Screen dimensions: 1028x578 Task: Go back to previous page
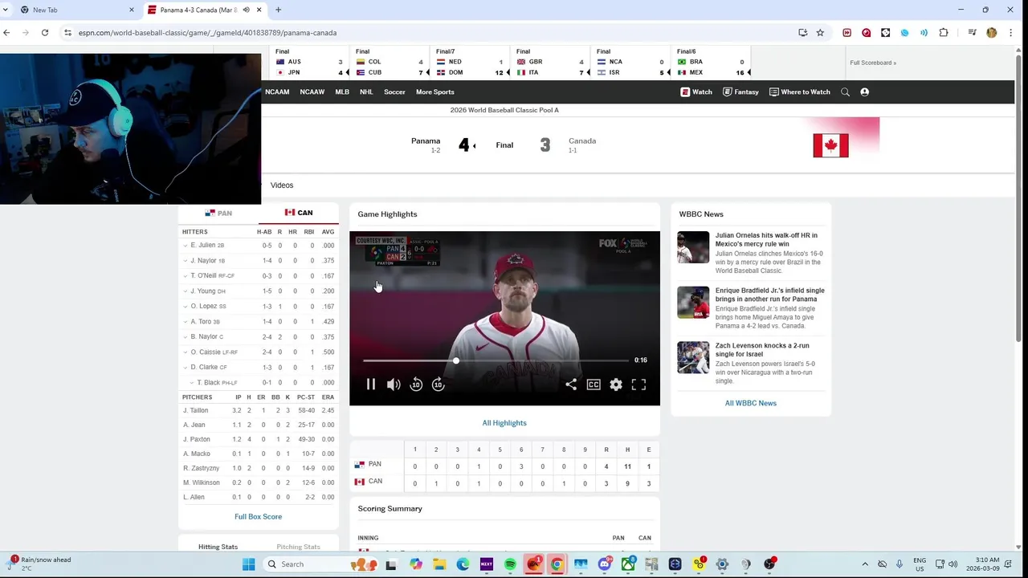pyautogui.click(x=6, y=33)
